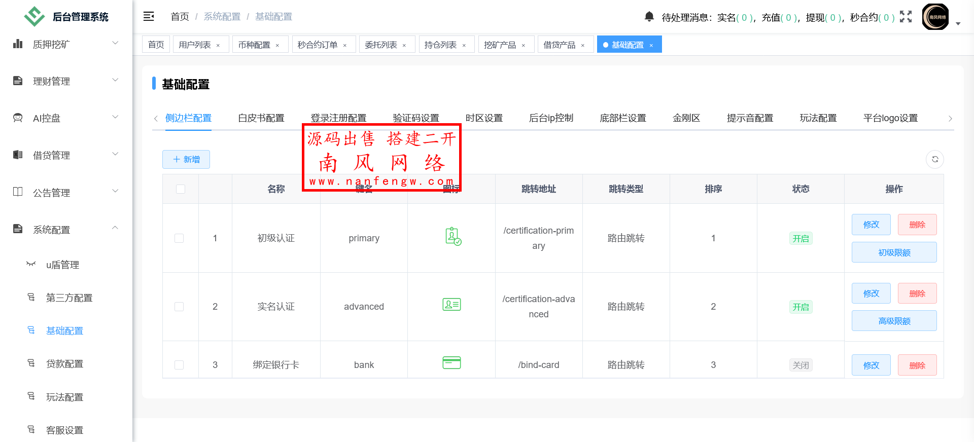Click the 初级认证 certification icon
The height and width of the screenshot is (442, 974).
coord(453,237)
